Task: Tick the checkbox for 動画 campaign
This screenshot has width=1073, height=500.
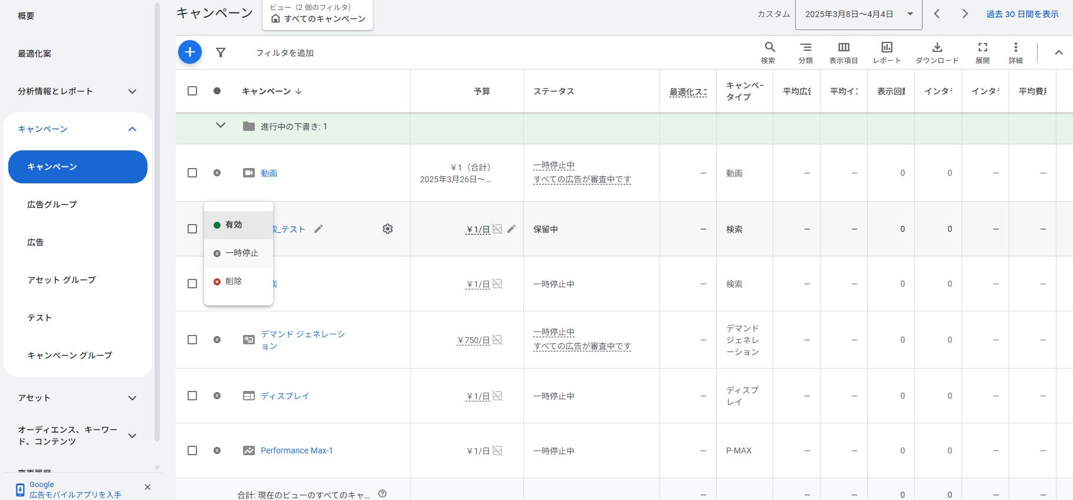Action: click(192, 173)
